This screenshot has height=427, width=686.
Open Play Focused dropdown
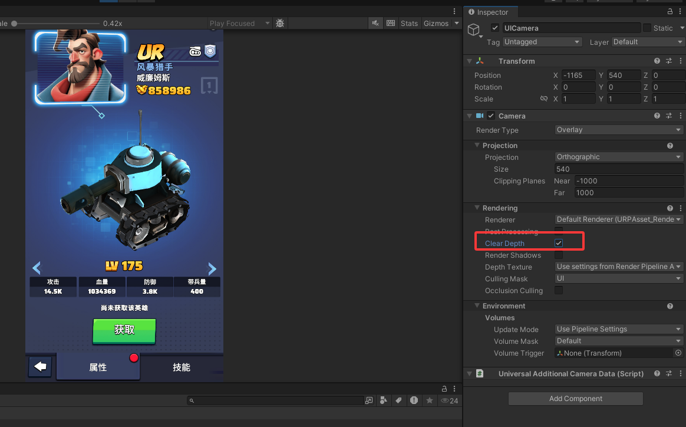pyautogui.click(x=239, y=23)
